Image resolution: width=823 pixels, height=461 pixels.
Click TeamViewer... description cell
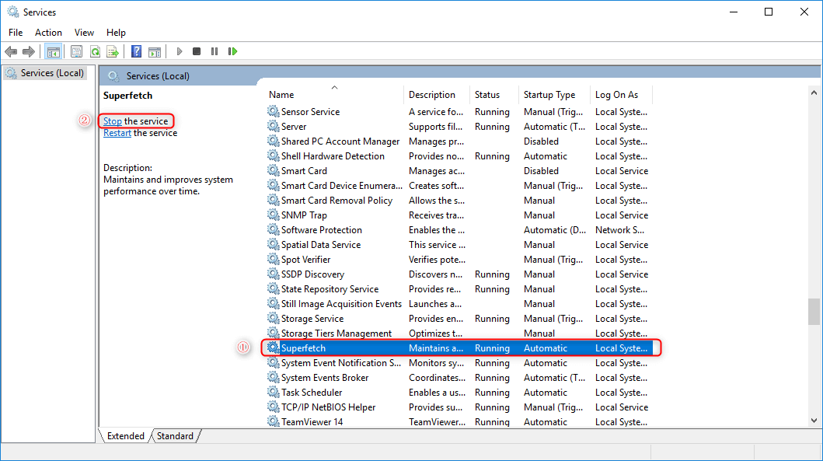click(x=438, y=421)
